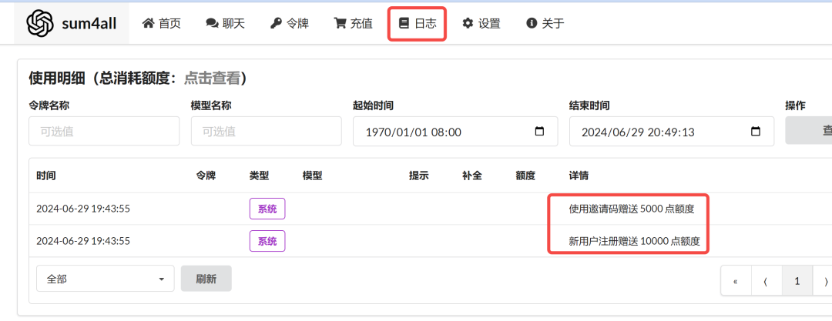
Task: Go to the first page with «
Action: pyautogui.click(x=736, y=281)
